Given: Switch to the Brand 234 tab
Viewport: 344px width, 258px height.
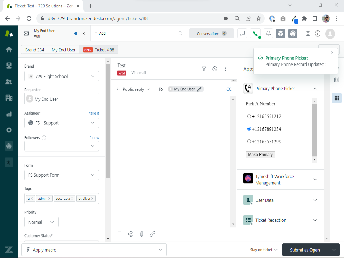Looking at the screenshot, I should pos(35,50).
